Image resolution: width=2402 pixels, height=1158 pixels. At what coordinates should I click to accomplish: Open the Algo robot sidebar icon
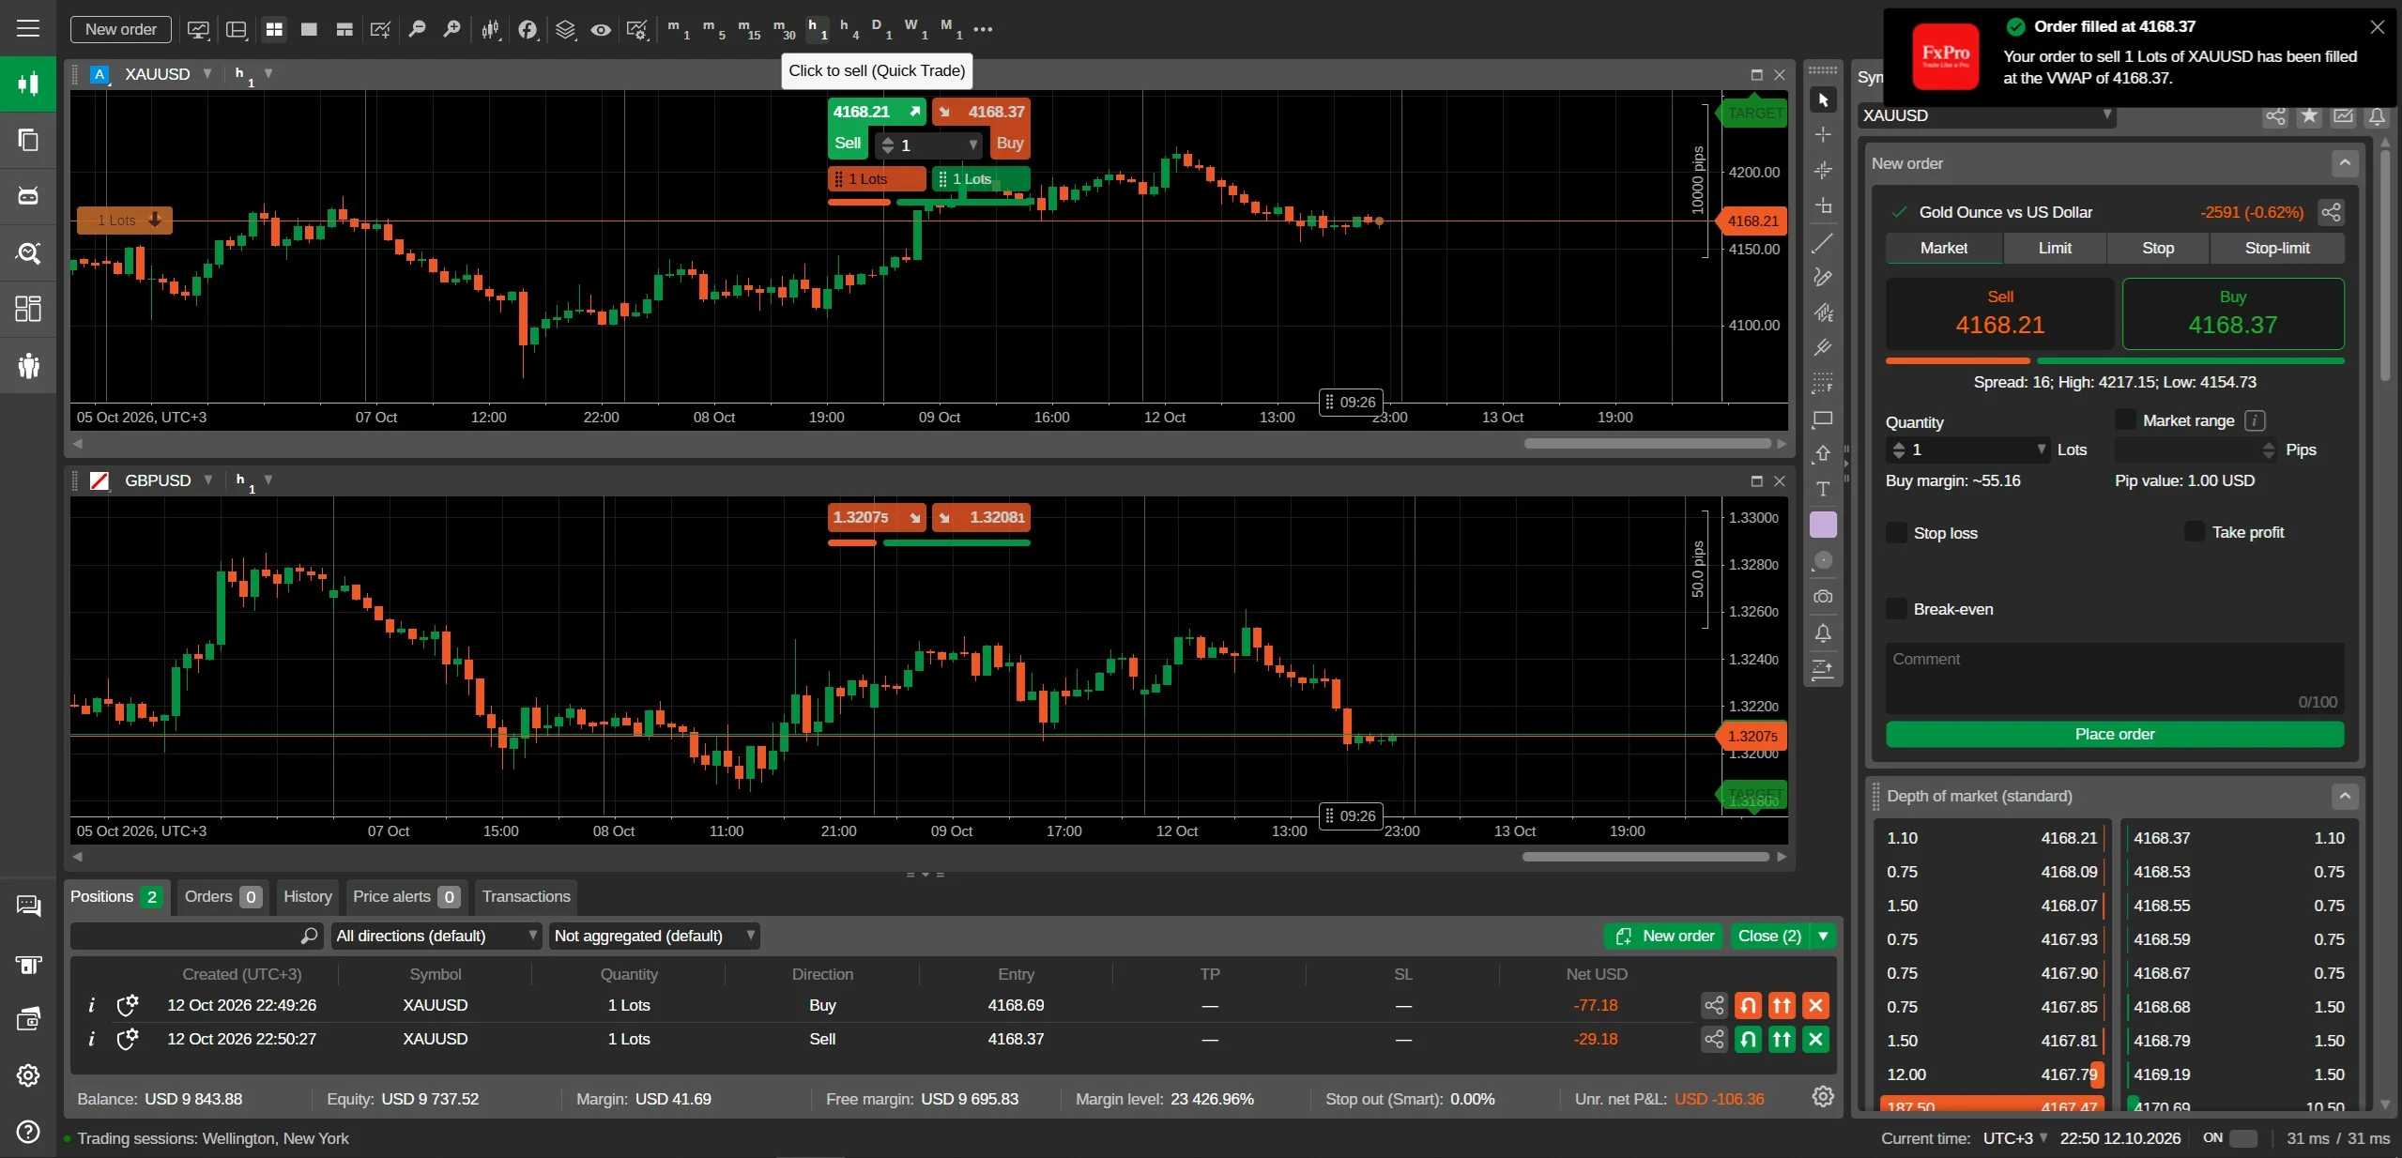(x=28, y=196)
